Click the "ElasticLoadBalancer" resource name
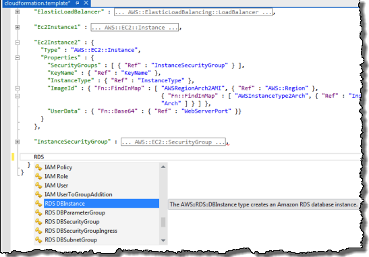 click(x=69, y=11)
